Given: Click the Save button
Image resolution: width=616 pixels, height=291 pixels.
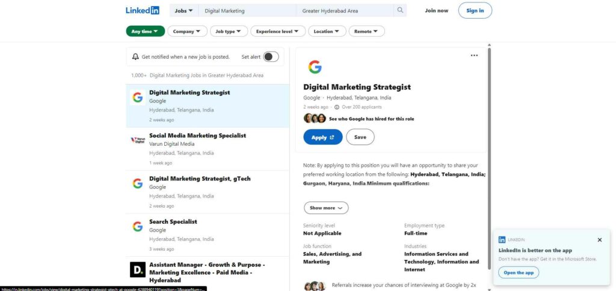Looking at the screenshot, I should tap(360, 137).
